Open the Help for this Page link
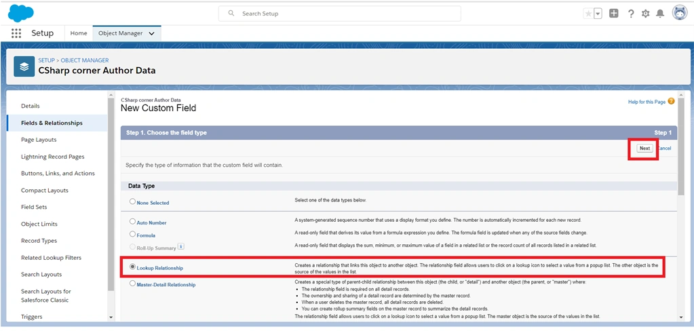This screenshot has height=331, width=694. pos(647,102)
